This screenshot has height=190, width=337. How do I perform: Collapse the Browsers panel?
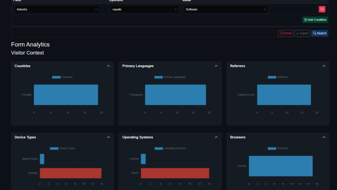point(324,137)
